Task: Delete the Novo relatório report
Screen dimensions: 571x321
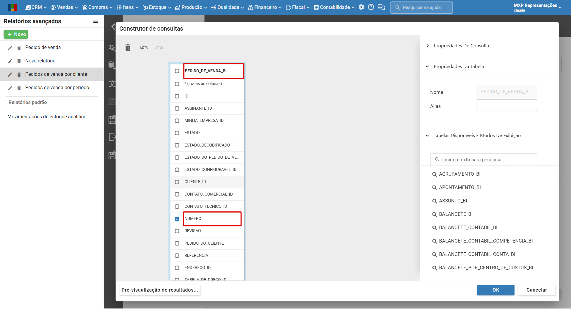Action: click(19, 61)
